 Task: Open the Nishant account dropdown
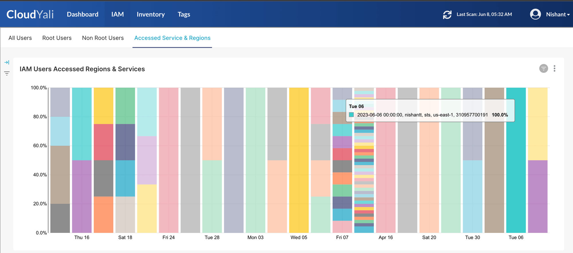click(x=558, y=14)
